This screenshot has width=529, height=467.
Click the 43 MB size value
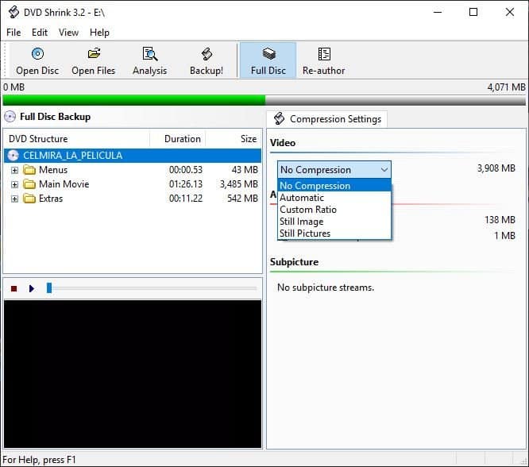click(245, 170)
